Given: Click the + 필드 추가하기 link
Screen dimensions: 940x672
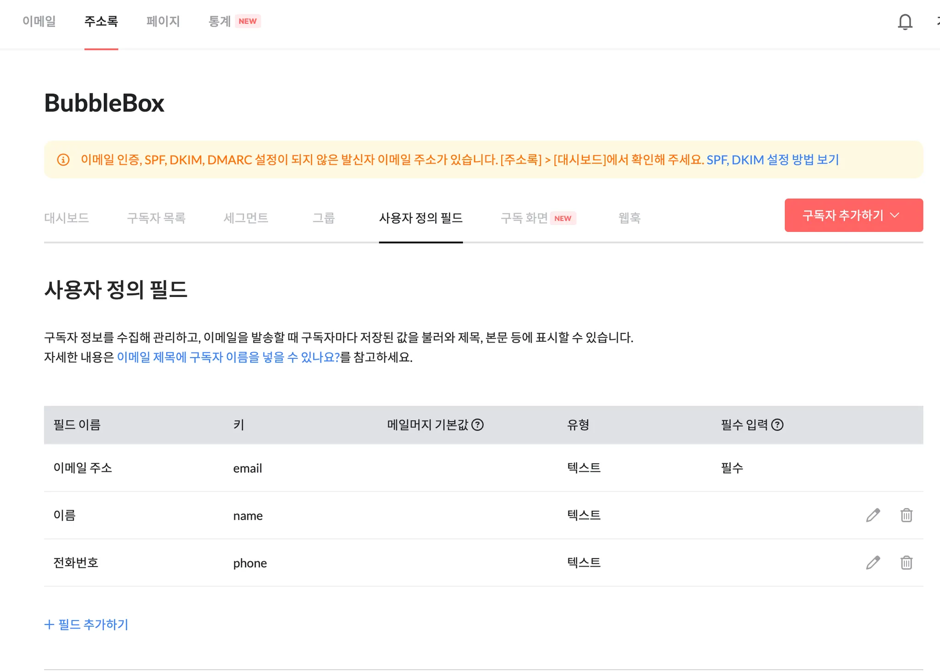Looking at the screenshot, I should 86,624.
